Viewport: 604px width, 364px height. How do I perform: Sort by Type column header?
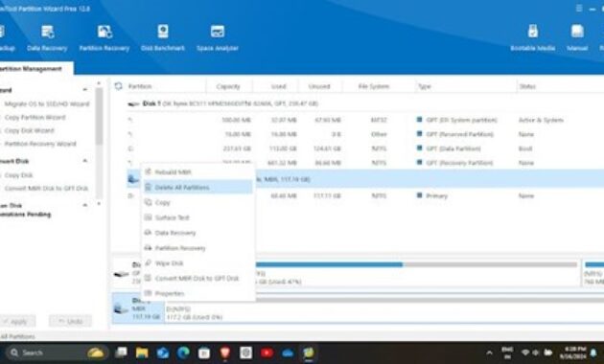point(425,86)
